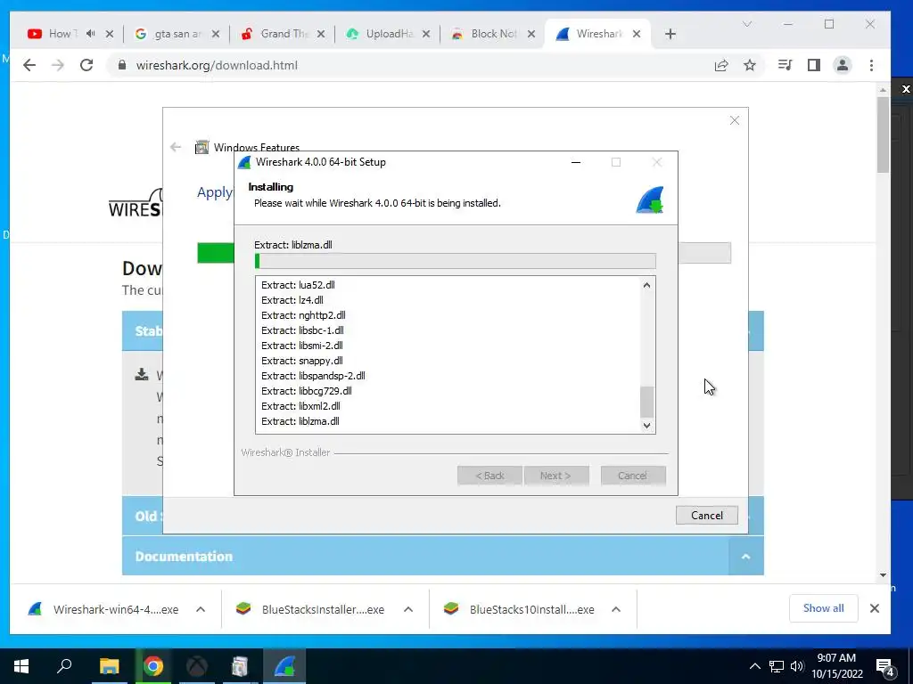The width and height of the screenshot is (913, 684).
Task: Open the media controls icon in Chrome toolbar
Action: [785, 65]
